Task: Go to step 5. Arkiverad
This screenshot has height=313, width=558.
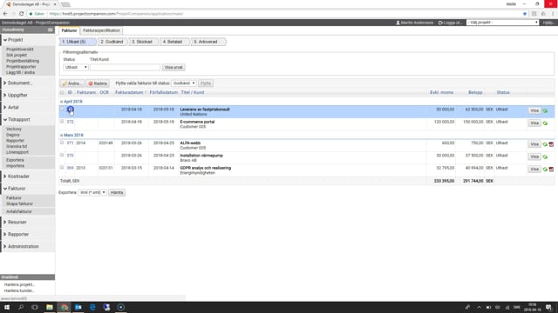Action: point(206,42)
